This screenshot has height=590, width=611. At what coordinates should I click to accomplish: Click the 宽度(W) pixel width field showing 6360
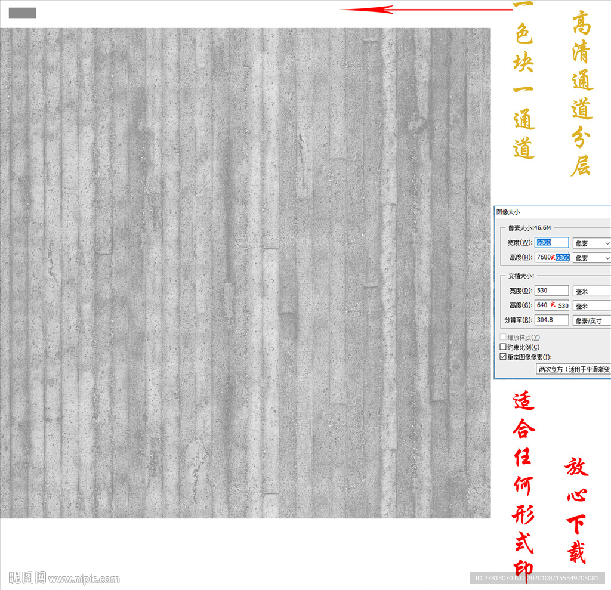pyautogui.click(x=551, y=242)
